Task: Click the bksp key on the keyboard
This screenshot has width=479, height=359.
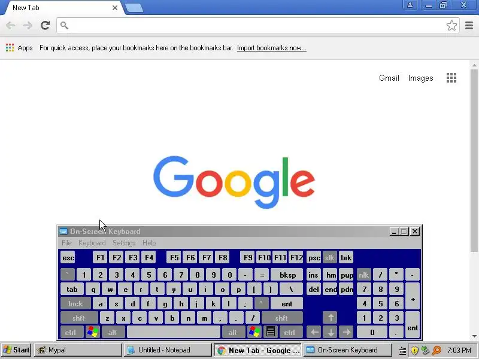Action: point(287,275)
